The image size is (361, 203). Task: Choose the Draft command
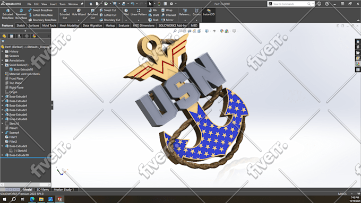(153, 15)
